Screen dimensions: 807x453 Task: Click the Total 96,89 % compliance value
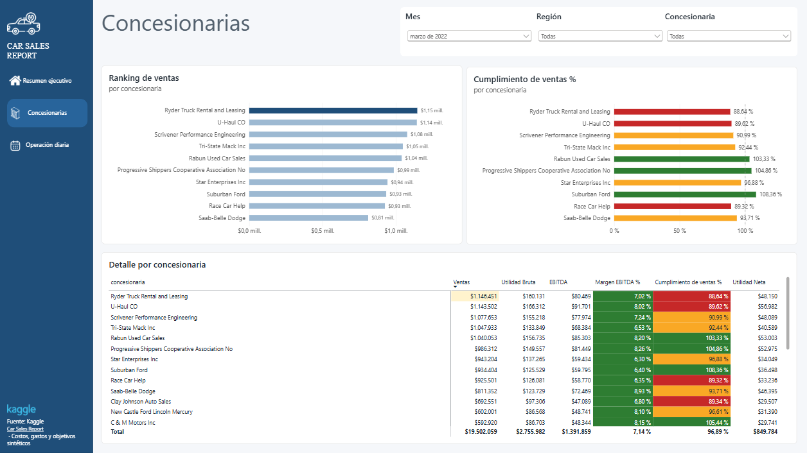(x=717, y=432)
